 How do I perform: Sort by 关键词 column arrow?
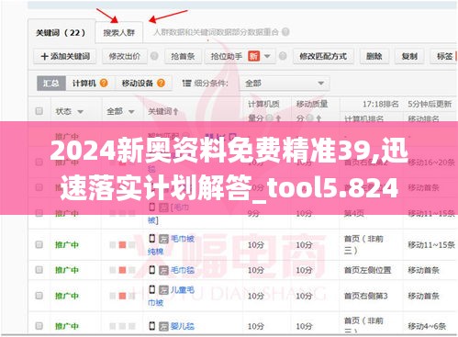coord(175,112)
